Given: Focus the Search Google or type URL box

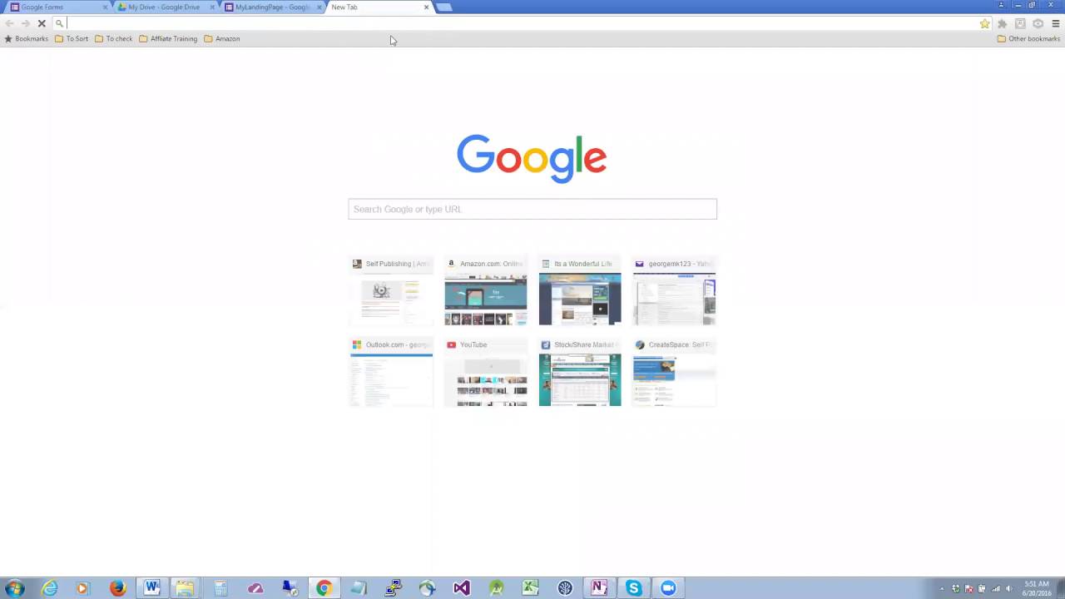Looking at the screenshot, I should 532,209.
